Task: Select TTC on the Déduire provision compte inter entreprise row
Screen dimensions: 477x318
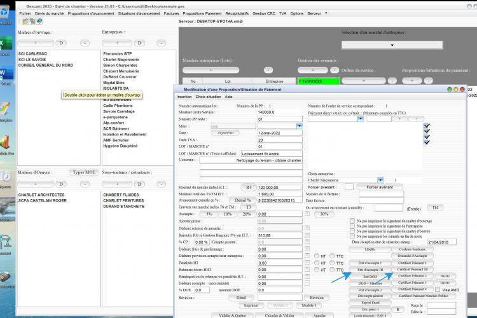Action: click(332, 256)
